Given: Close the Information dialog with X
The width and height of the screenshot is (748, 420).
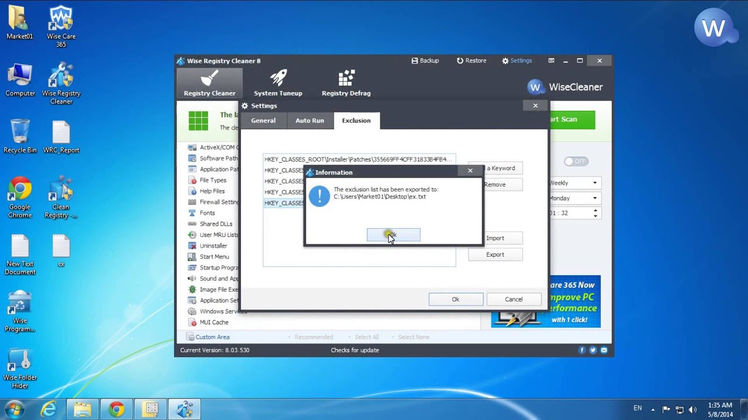Looking at the screenshot, I should pyautogui.click(x=470, y=170).
